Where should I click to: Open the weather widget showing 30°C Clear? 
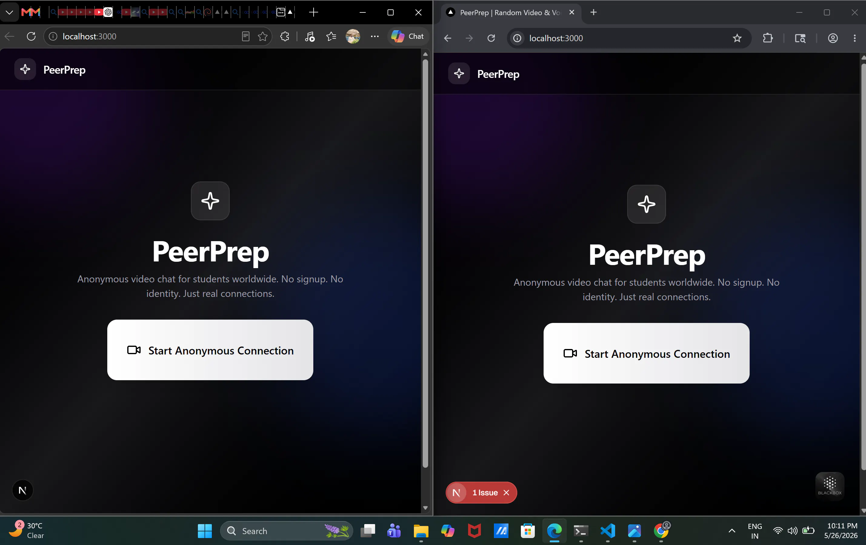27,531
